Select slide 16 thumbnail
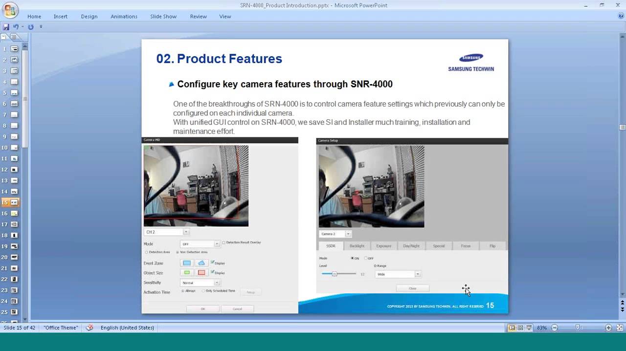 (x=14, y=213)
